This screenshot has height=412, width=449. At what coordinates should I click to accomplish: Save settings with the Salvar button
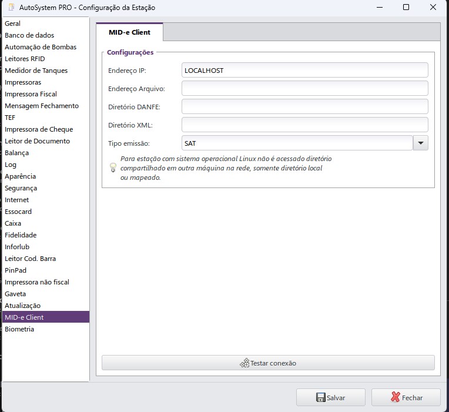[x=330, y=397]
